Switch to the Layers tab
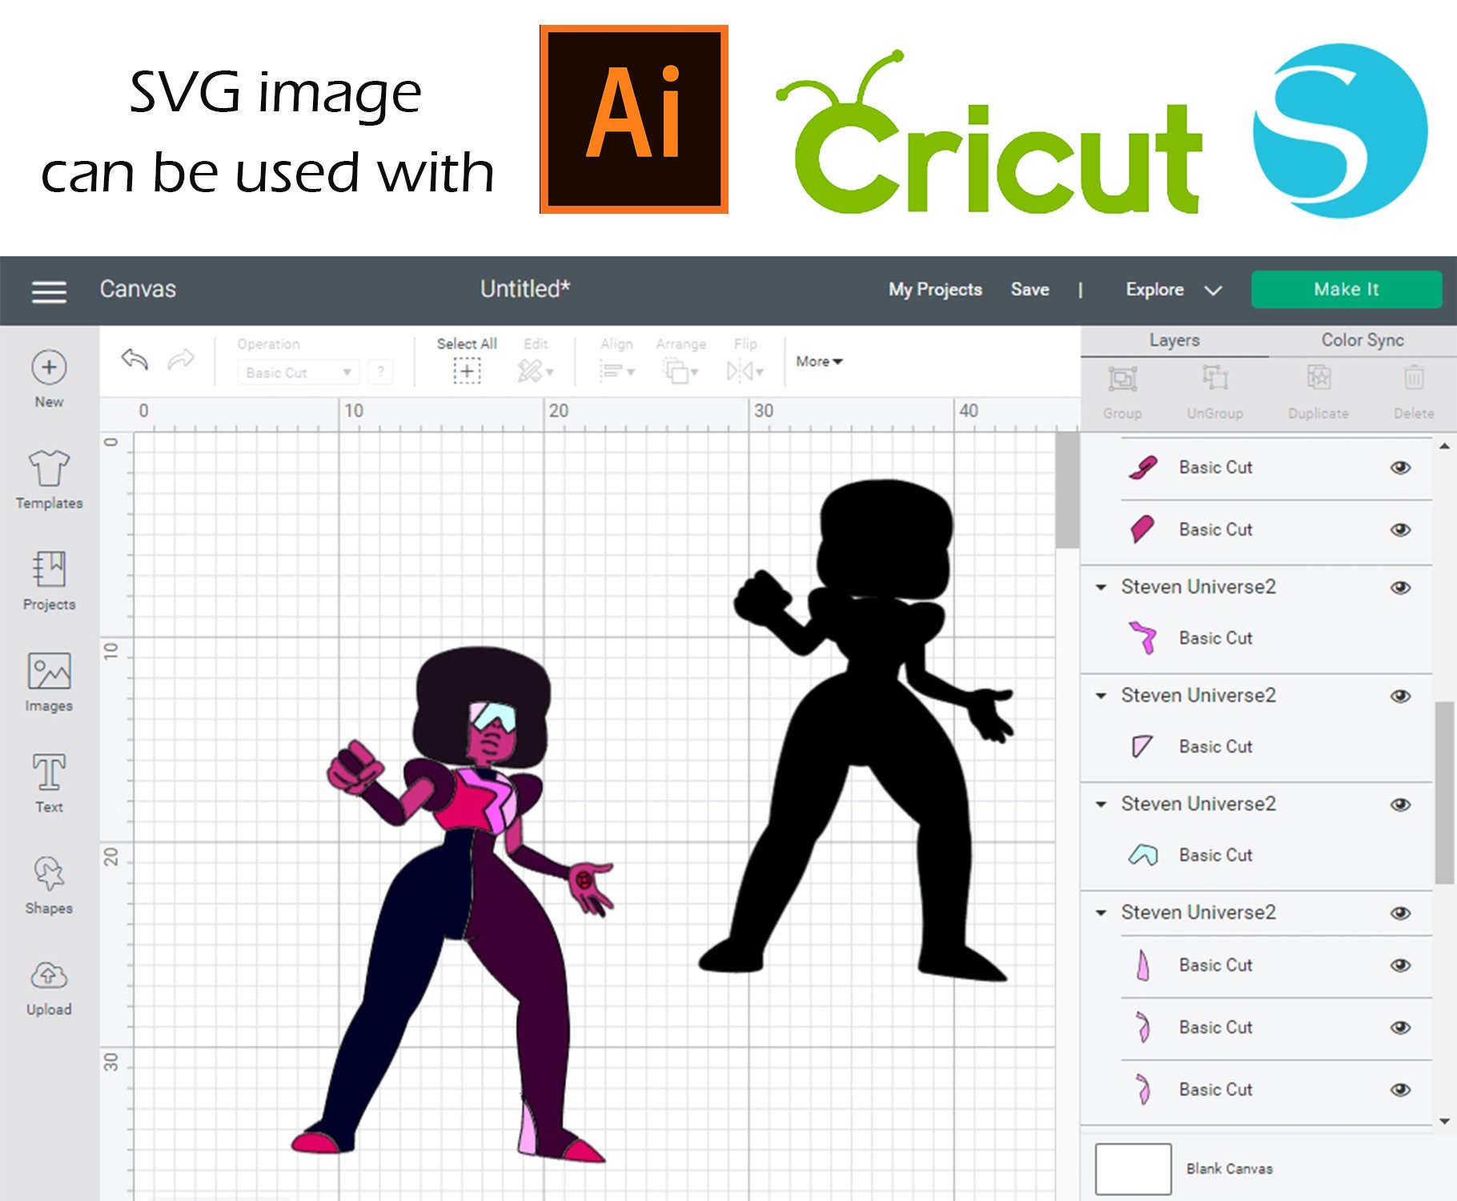This screenshot has width=1457, height=1201. tap(1174, 340)
